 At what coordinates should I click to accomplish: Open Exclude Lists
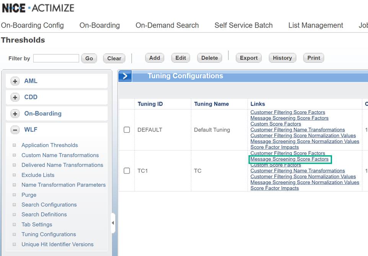(38, 175)
